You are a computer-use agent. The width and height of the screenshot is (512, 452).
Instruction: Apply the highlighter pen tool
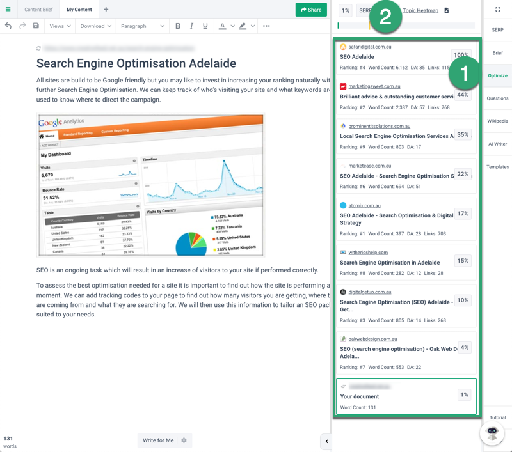coord(243,26)
